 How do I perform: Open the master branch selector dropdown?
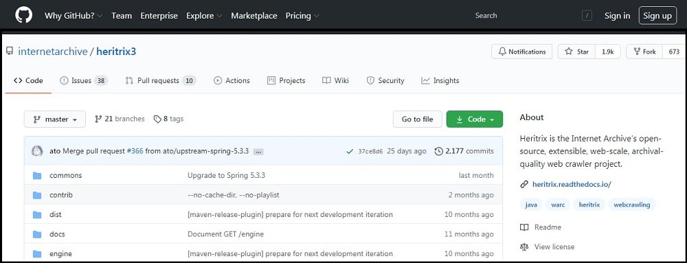tap(55, 119)
